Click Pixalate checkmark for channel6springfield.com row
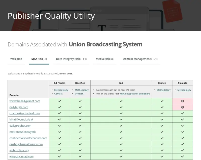201x160 pixels. click(x=183, y=113)
